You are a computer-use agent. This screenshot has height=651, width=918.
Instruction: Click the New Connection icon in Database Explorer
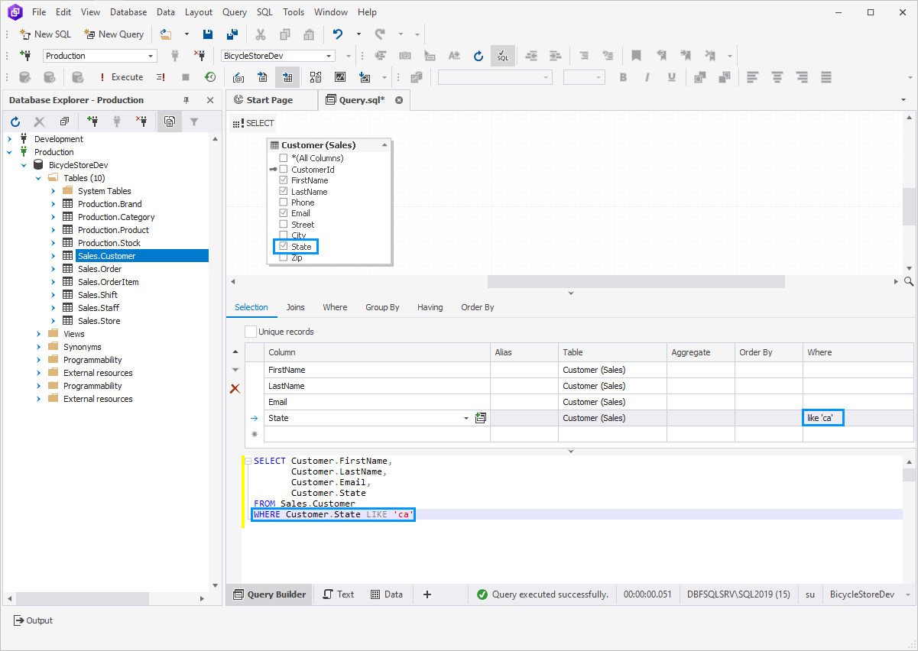(x=92, y=121)
